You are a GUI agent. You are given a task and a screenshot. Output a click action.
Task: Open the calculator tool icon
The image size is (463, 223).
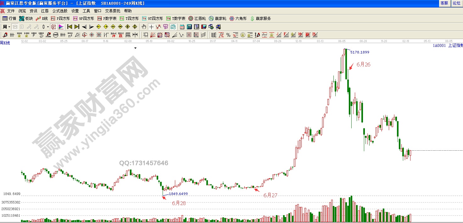(190, 27)
